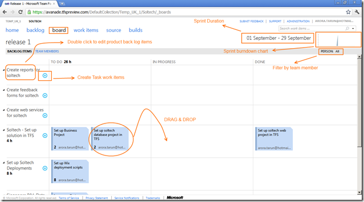Collapse the Set up Soltech Deployments row
Screen dimensions: 364x202
point(4,163)
